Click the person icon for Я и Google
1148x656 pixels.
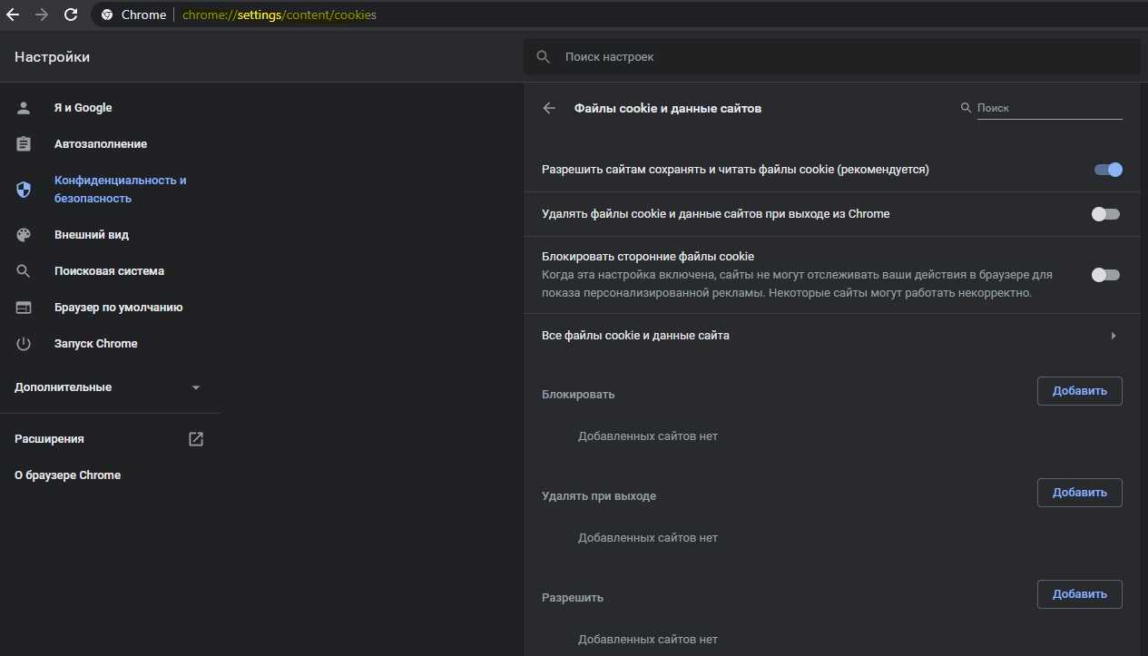click(x=24, y=108)
